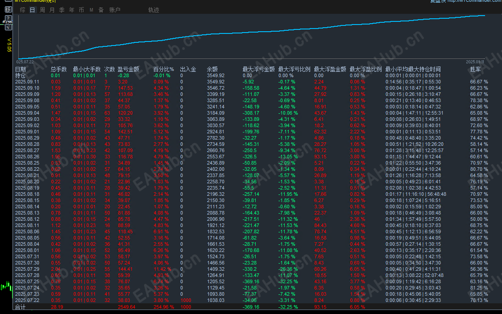Click trade count 73 on 2025.09.02
This screenshot has height=314, width=502.
[107, 125]
